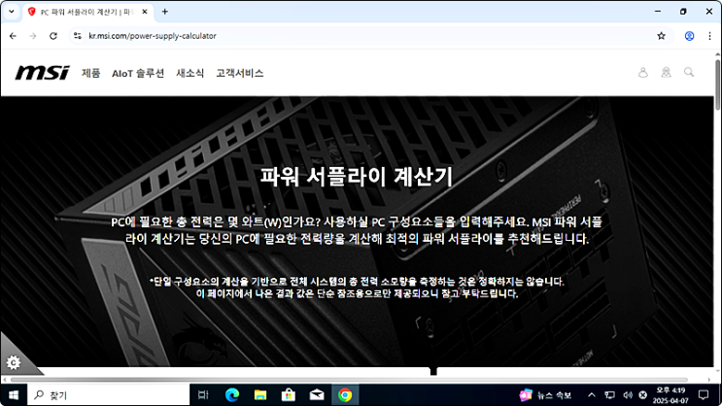
Task: Open the site search magnifier icon
Action: [x=689, y=72]
